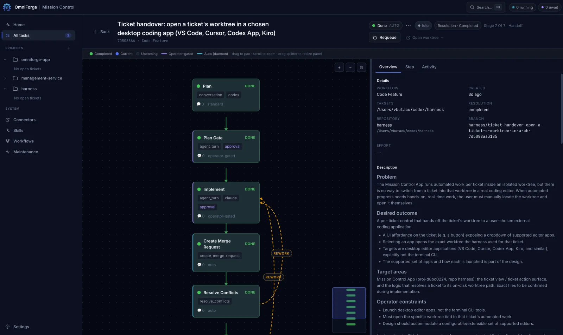Select the Resolve Conflicts node
Screen dimensions: 563x335
point(226,301)
